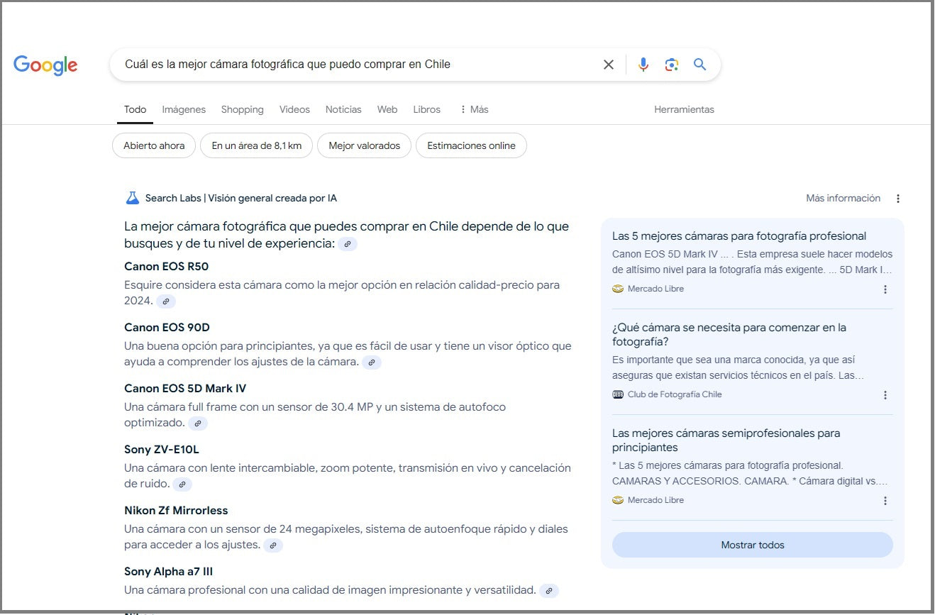Apply the Estimaciones online filter chip
Viewport: 935px width, 615px height.
471,145
